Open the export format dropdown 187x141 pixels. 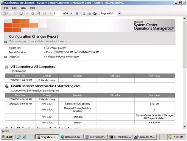95,13
